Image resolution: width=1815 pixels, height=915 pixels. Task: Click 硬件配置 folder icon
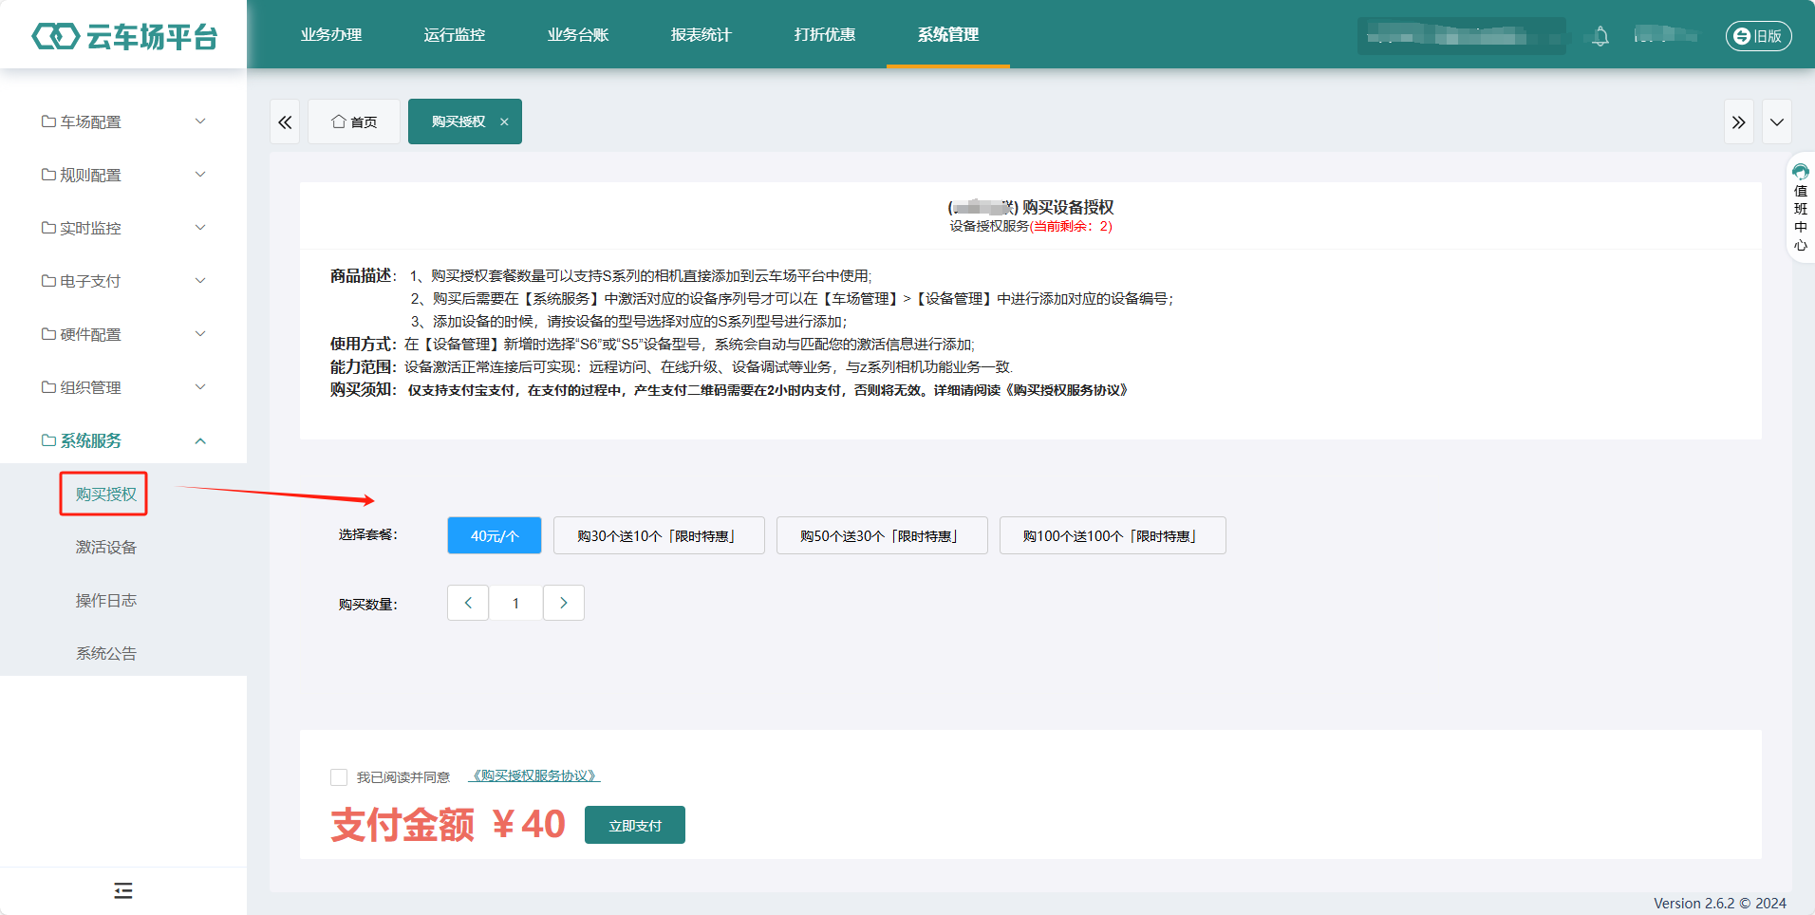(x=48, y=334)
